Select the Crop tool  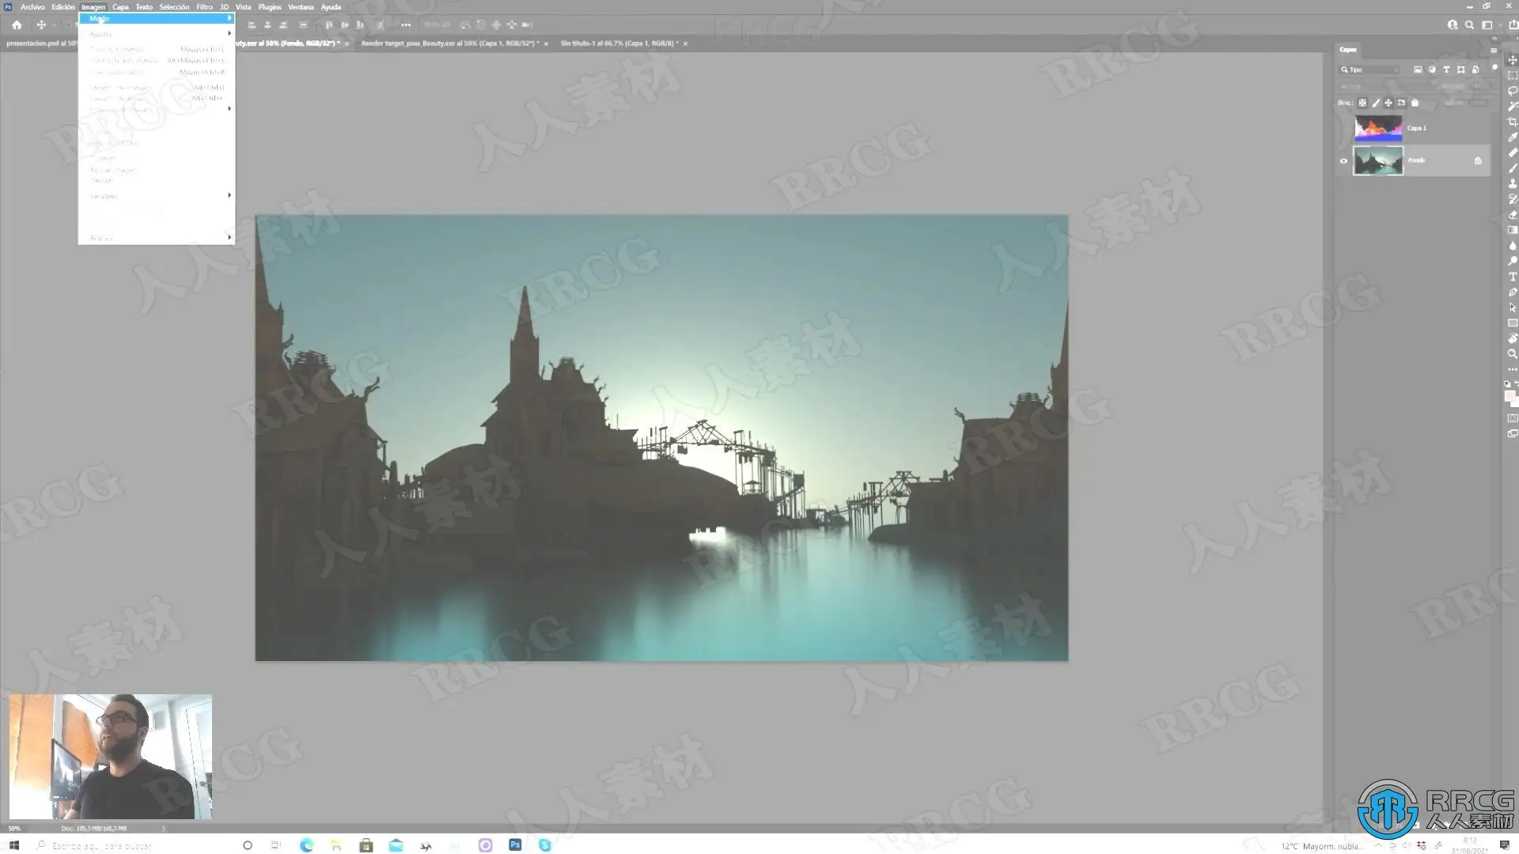click(x=1513, y=122)
